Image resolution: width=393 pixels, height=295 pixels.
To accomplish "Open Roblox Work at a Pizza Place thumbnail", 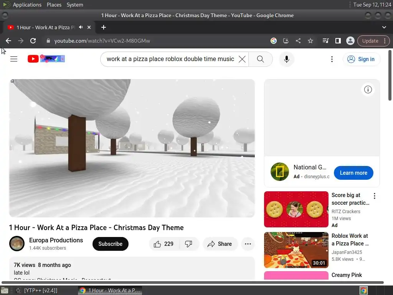I will [296, 250].
